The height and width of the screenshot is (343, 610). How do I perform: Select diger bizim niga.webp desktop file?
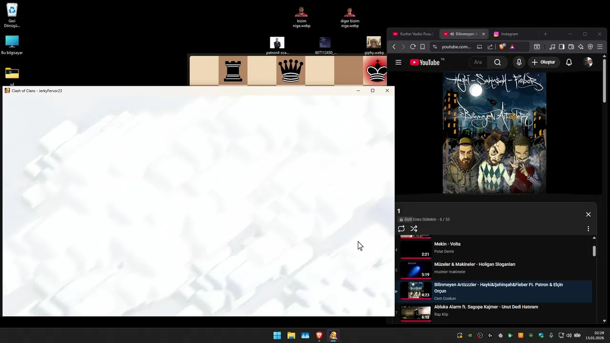click(350, 17)
